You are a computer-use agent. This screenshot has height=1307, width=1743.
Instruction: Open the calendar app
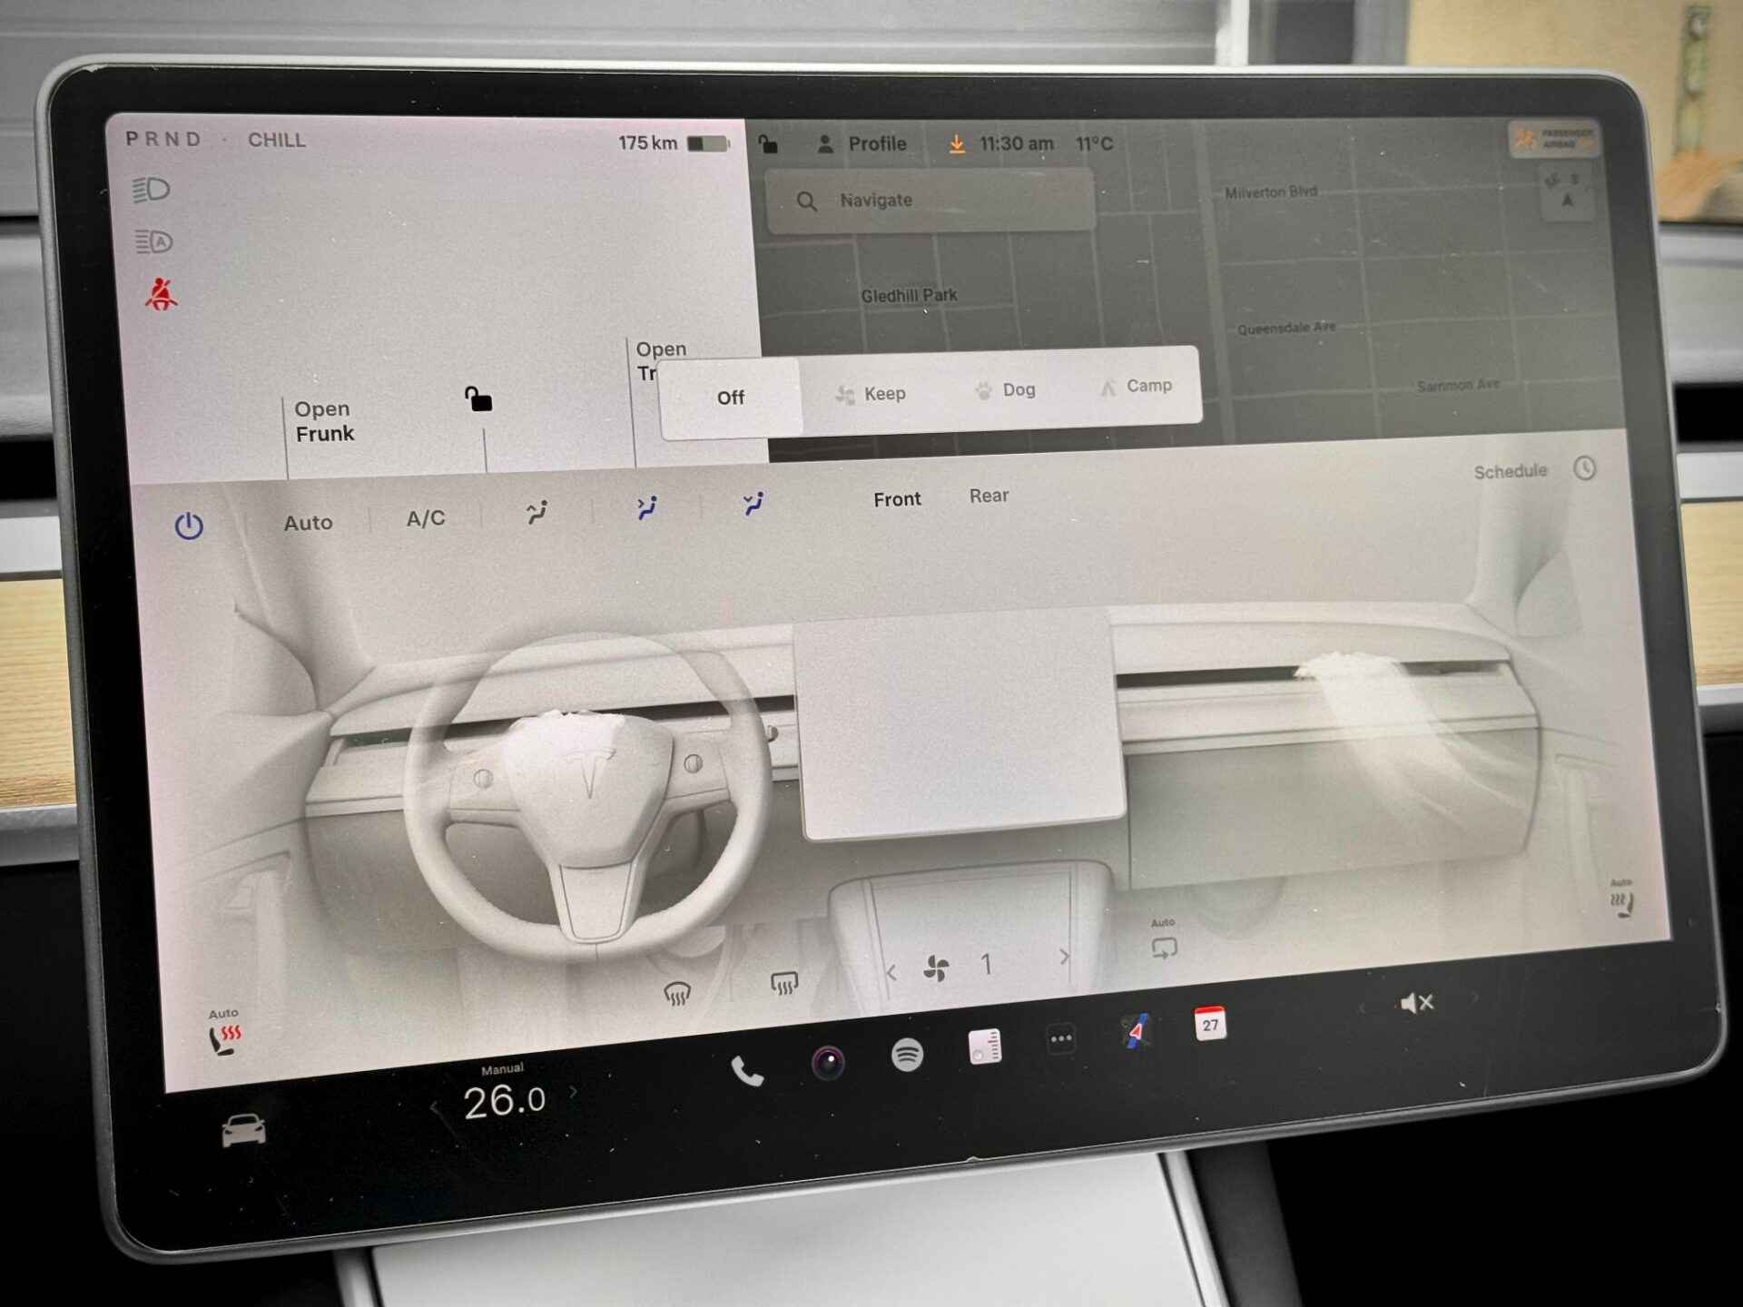[1209, 1024]
